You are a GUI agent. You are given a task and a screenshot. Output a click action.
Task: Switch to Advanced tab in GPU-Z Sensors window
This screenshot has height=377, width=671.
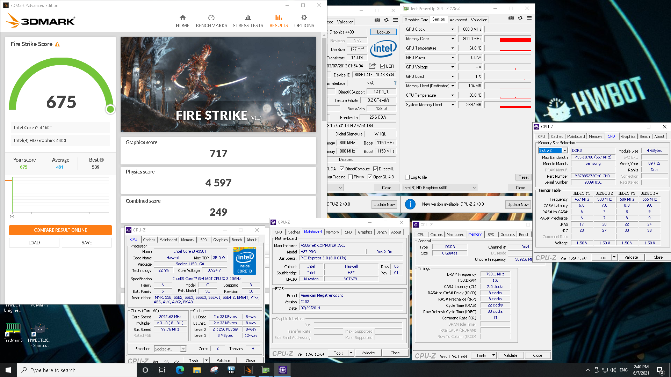(x=458, y=20)
